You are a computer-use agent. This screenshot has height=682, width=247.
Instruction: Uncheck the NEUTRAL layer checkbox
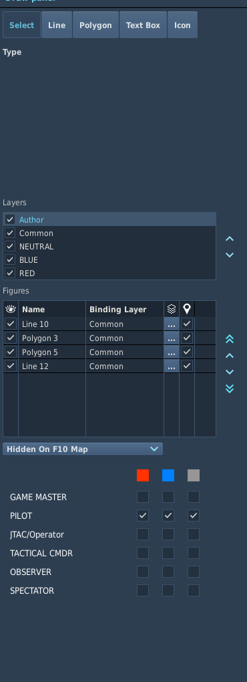[10, 246]
